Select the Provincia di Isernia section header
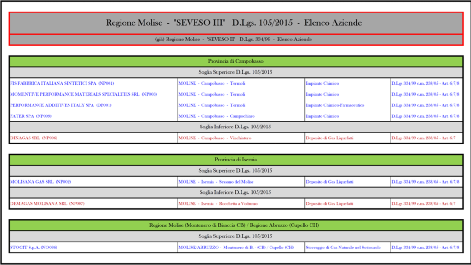Screen dimensions: 471x265 point(236,160)
